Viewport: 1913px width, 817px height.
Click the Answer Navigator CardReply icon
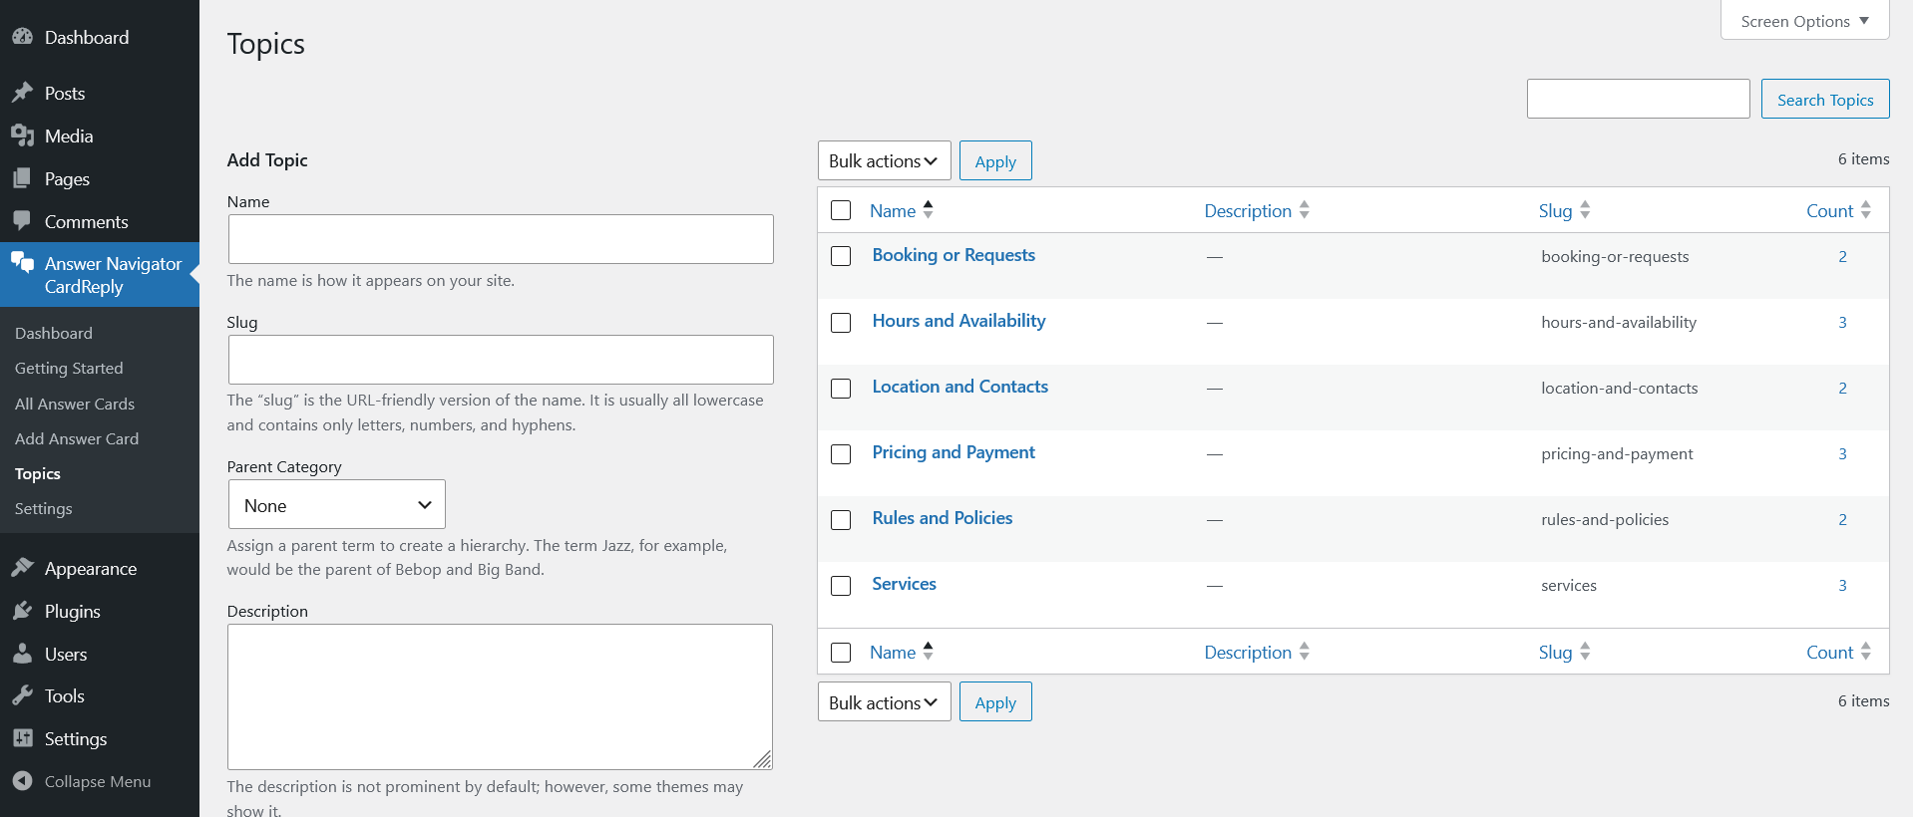(22, 263)
